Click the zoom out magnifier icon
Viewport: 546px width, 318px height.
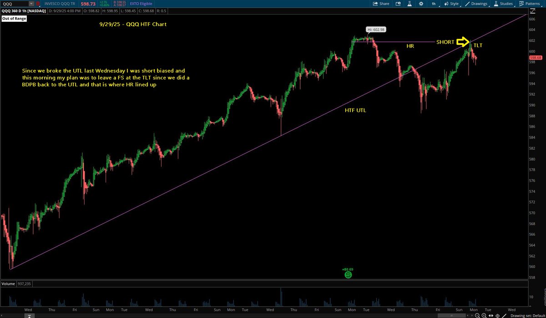tap(477, 315)
